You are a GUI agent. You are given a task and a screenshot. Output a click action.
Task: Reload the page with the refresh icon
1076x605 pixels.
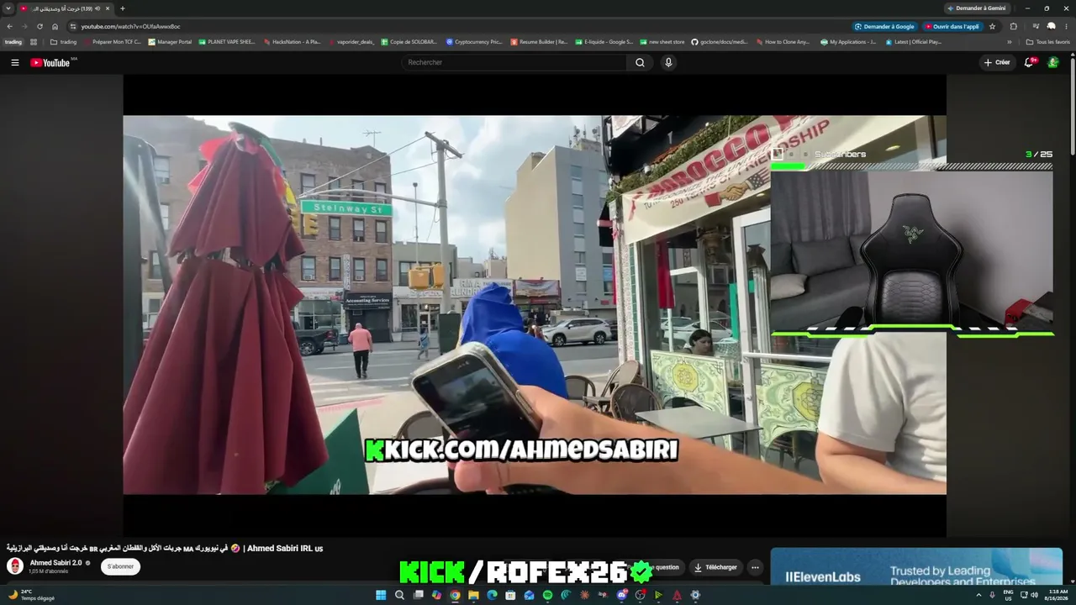coord(40,26)
